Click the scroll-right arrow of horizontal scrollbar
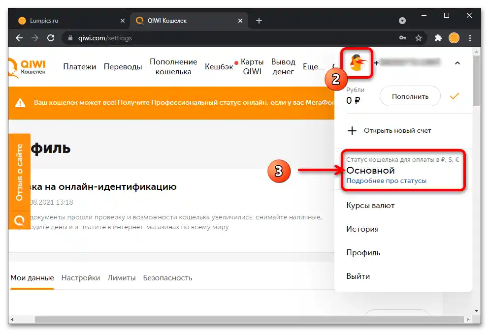The height and width of the screenshot is (332, 489). (468, 319)
